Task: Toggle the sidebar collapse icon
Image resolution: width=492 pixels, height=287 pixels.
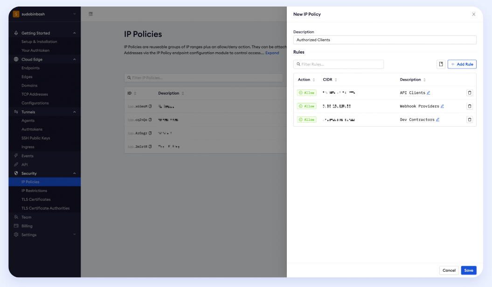Action: pos(90,14)
